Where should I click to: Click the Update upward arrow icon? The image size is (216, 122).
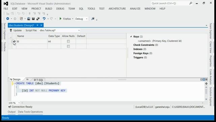pos(11,30)
